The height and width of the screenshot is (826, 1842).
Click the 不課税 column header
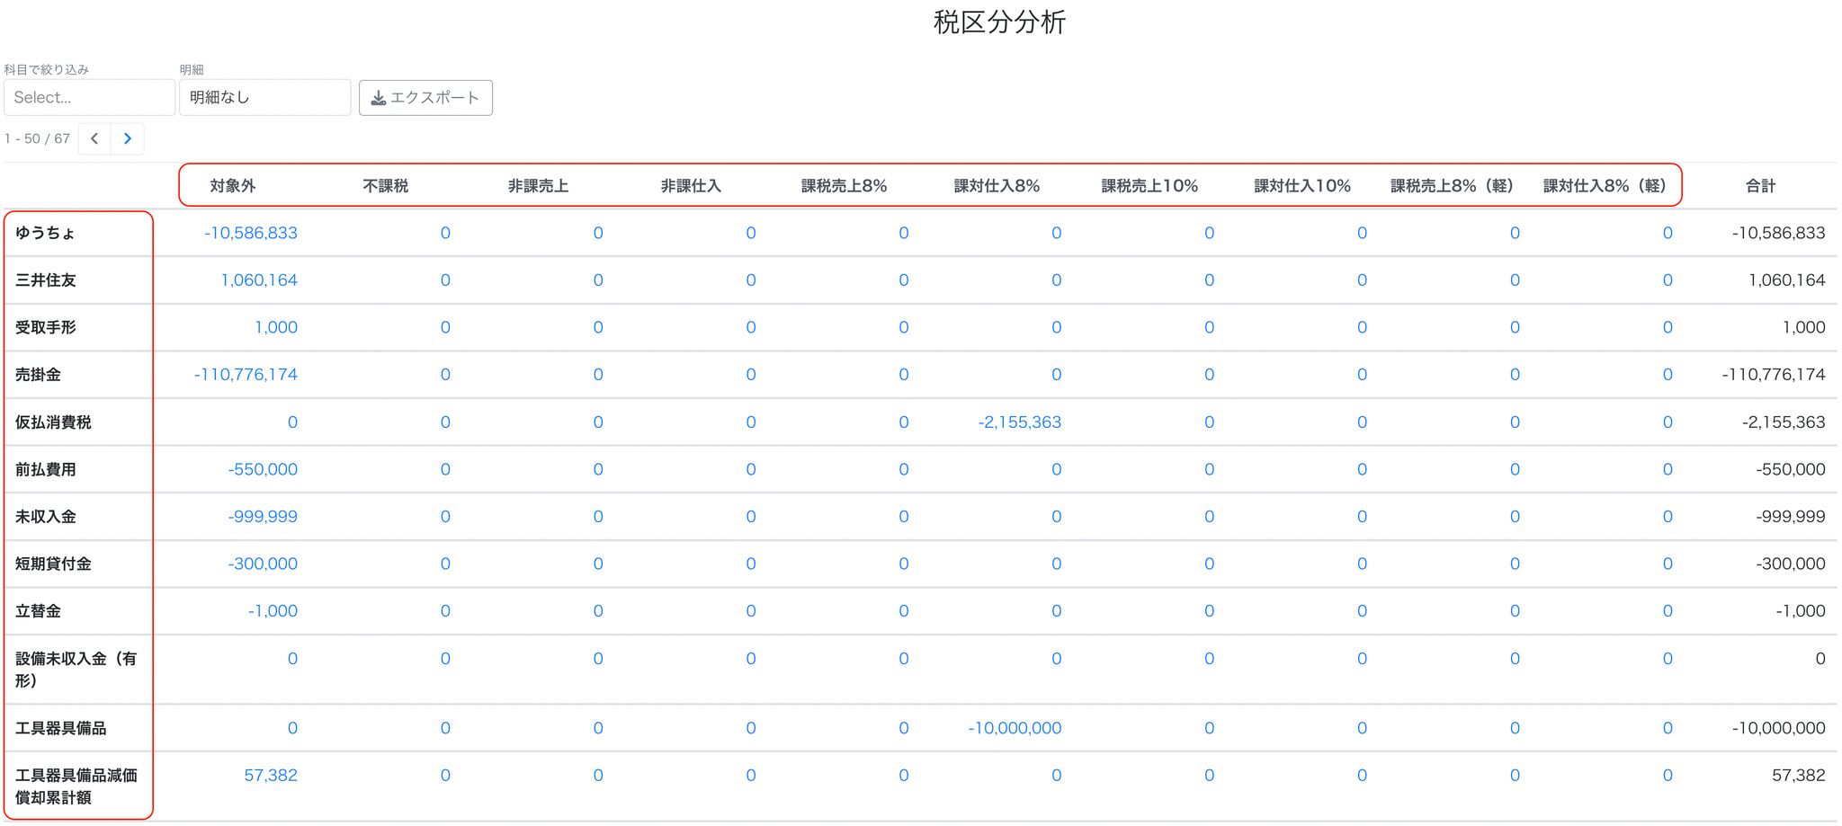click(x=386, y=186)
